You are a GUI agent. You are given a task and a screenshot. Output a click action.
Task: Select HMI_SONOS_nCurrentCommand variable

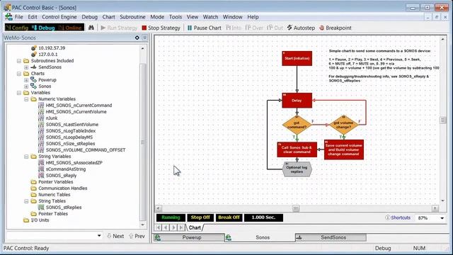(x=79, y=106)
